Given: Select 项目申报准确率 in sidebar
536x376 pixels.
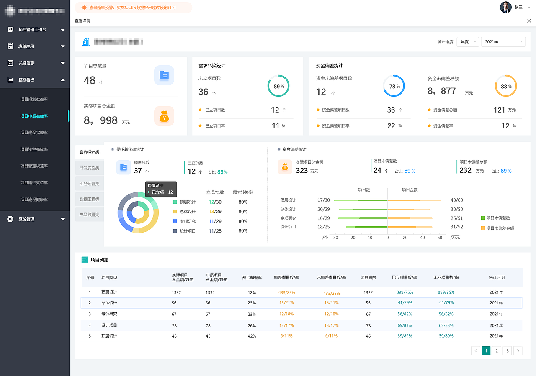Looking at the screenshot, I should (34, 116).
